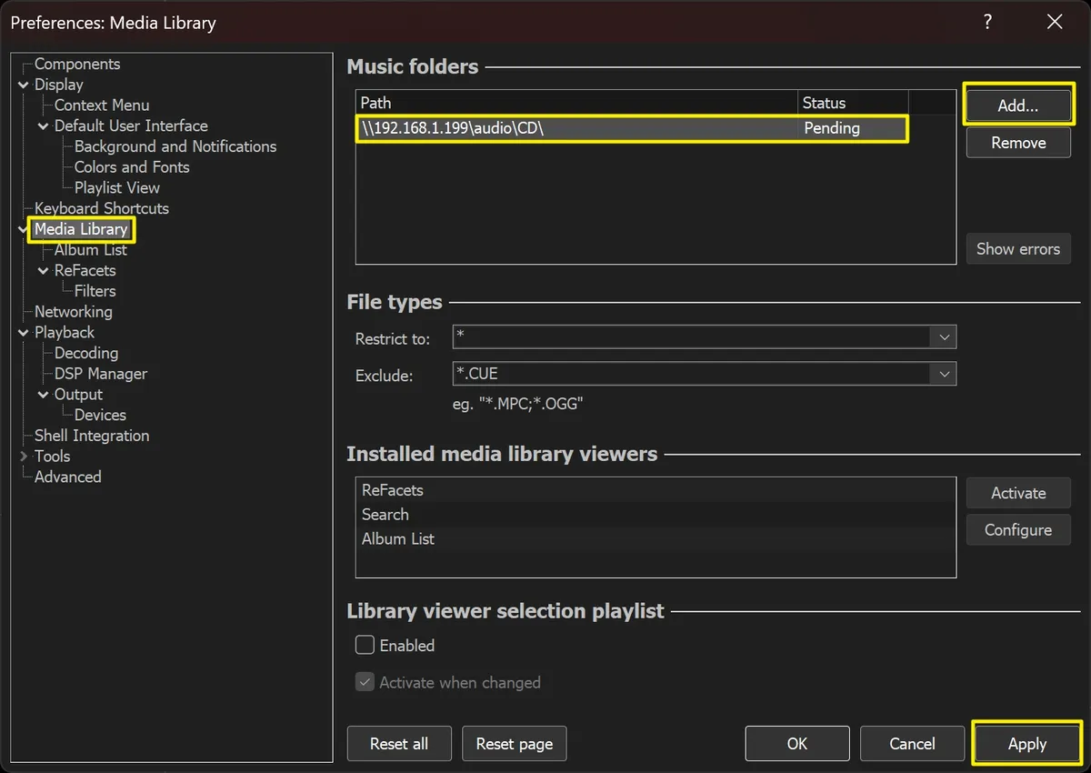Click the Apply button

click(x=1027, y=744)
